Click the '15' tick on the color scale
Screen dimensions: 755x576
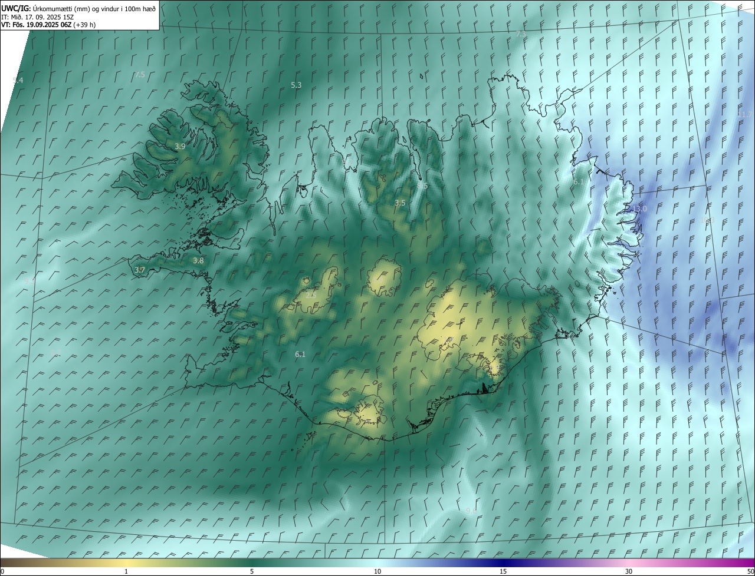click(x=503, y=571)
